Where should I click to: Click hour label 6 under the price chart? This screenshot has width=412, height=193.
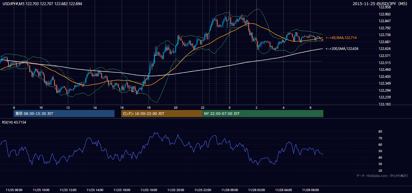pyautogui.click(x=310, y=107)
